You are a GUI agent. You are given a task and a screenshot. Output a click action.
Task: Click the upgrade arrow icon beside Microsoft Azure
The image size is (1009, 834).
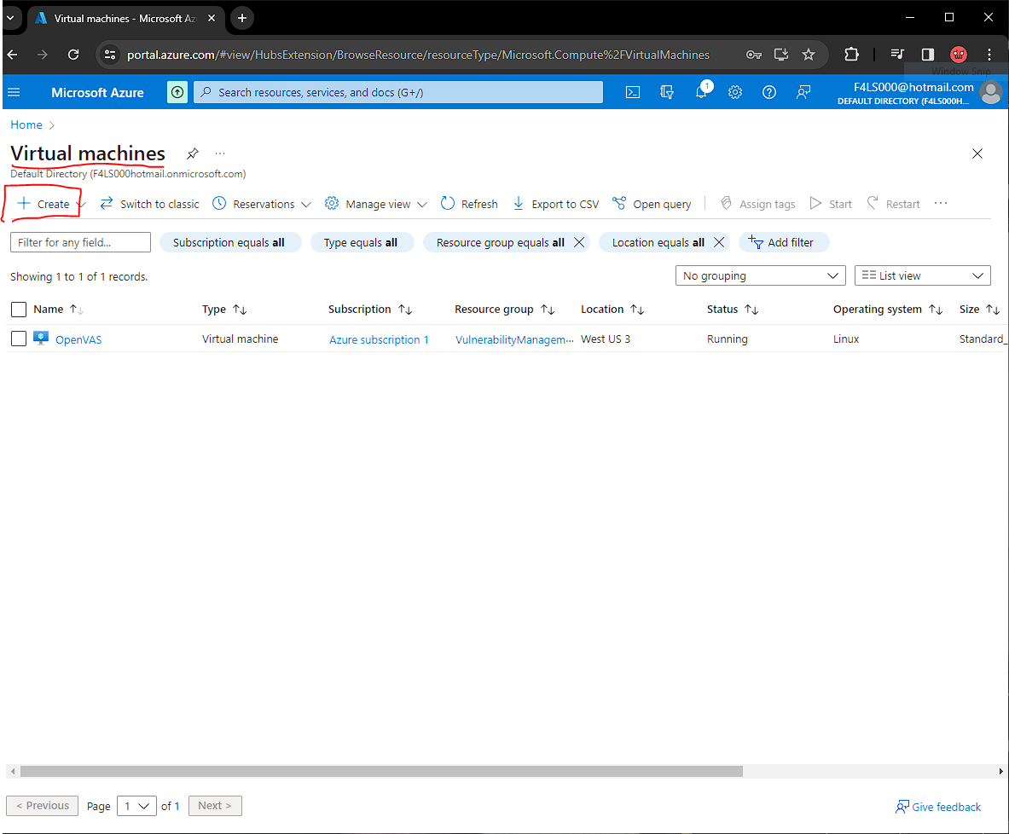(177, 93)
